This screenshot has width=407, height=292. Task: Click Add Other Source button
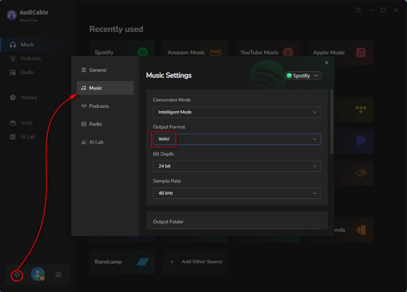195,261
